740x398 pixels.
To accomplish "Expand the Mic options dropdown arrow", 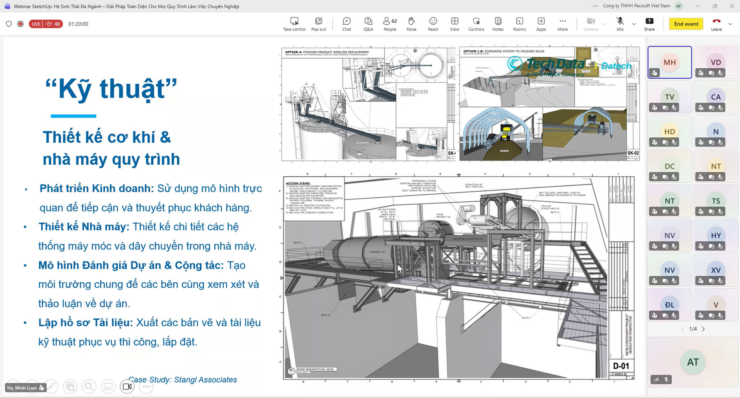I will [634, 24].
